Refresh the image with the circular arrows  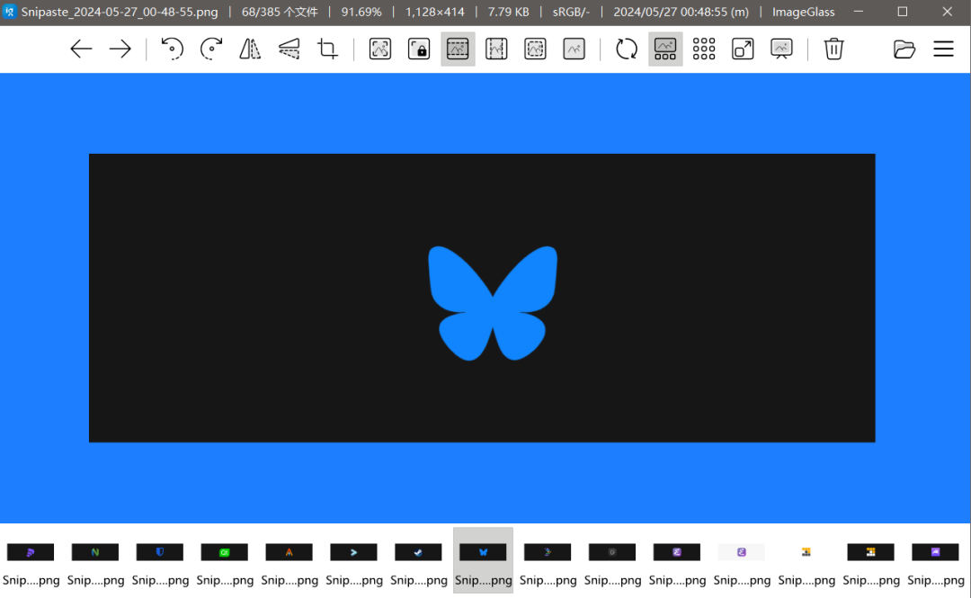coord(627,49)
